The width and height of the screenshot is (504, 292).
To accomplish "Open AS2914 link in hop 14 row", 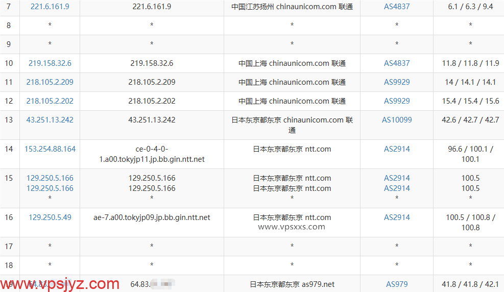I will 397,149.
